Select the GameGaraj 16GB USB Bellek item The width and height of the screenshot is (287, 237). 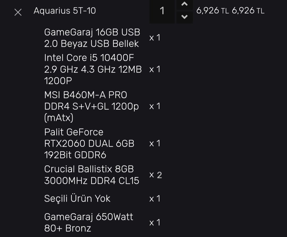point(92,38)
